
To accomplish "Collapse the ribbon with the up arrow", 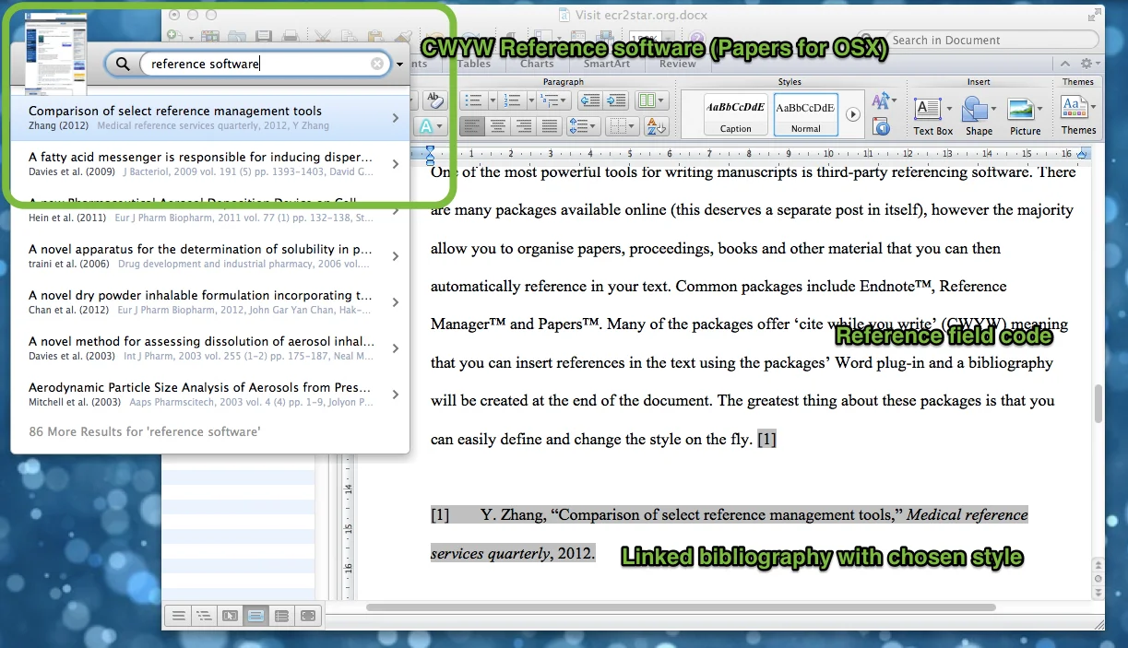I will click(x=1064, y=64).
